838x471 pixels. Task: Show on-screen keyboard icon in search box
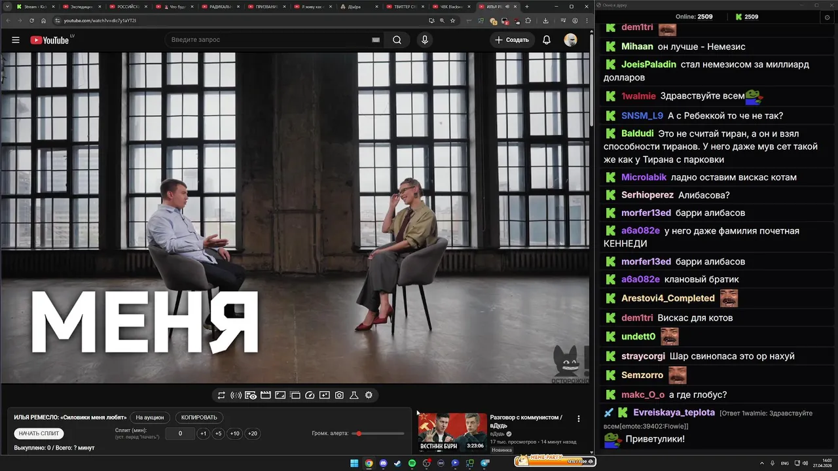coord(376,40)
